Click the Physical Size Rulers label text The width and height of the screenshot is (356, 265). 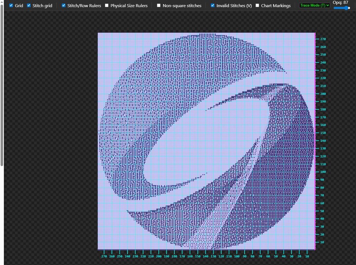[x=129, y=6]
